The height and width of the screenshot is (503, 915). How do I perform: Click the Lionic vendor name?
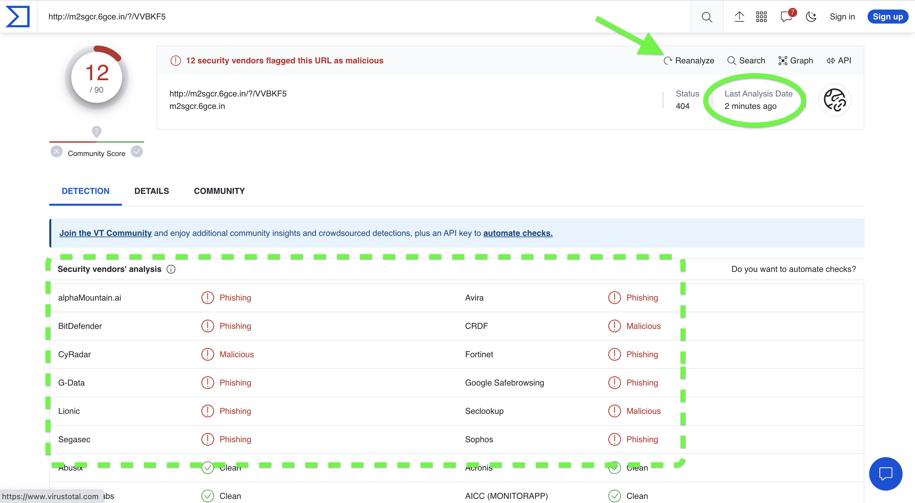click(x=69, y=411)
